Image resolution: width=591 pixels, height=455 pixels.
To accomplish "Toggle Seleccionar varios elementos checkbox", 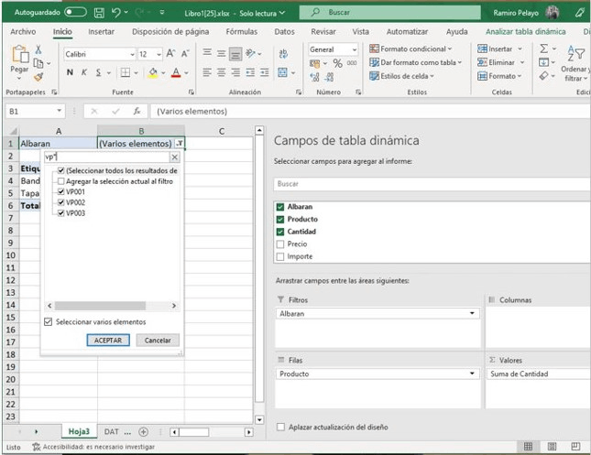I will (49, 322).
